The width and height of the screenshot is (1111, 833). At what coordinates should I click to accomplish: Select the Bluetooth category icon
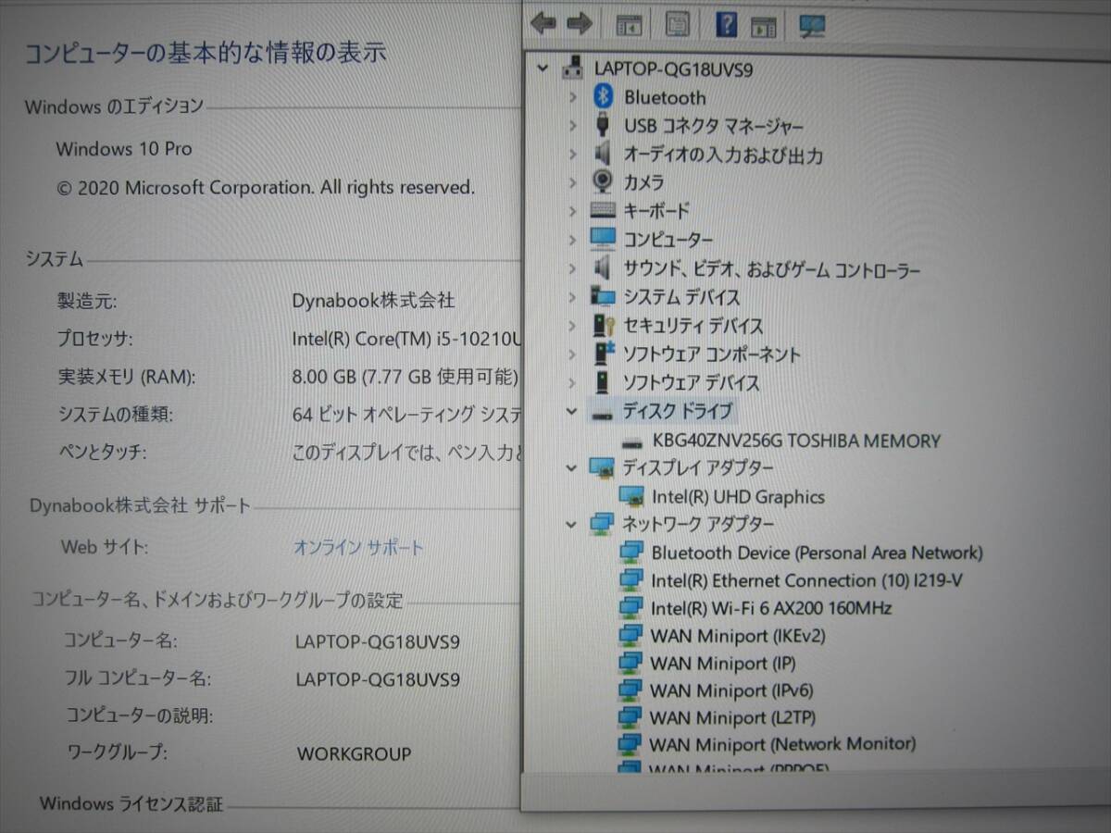pos(604,96)
